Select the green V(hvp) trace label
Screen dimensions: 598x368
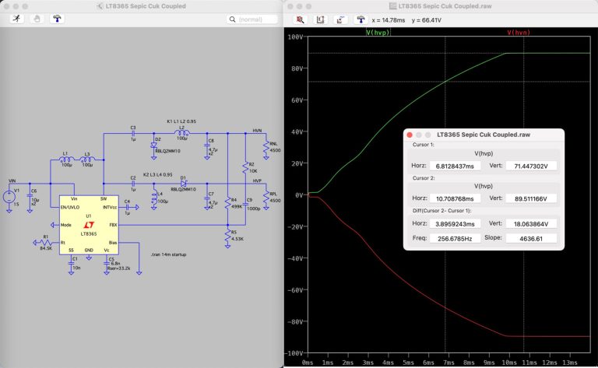(x=378, y=33)
